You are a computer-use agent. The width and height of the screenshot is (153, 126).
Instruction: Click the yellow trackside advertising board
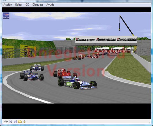click(x=28, y=51)
